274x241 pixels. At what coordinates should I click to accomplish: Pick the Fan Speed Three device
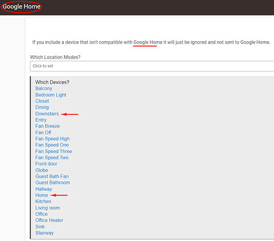coord(54,151)
